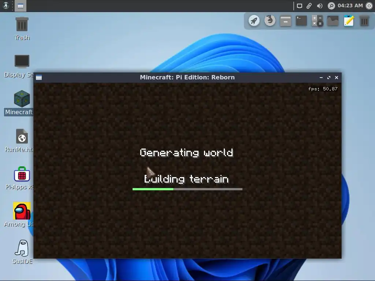Viewport: 375px width, 281px height.
Task: Open the file manager folder in dock
Action: pos(333,21)
